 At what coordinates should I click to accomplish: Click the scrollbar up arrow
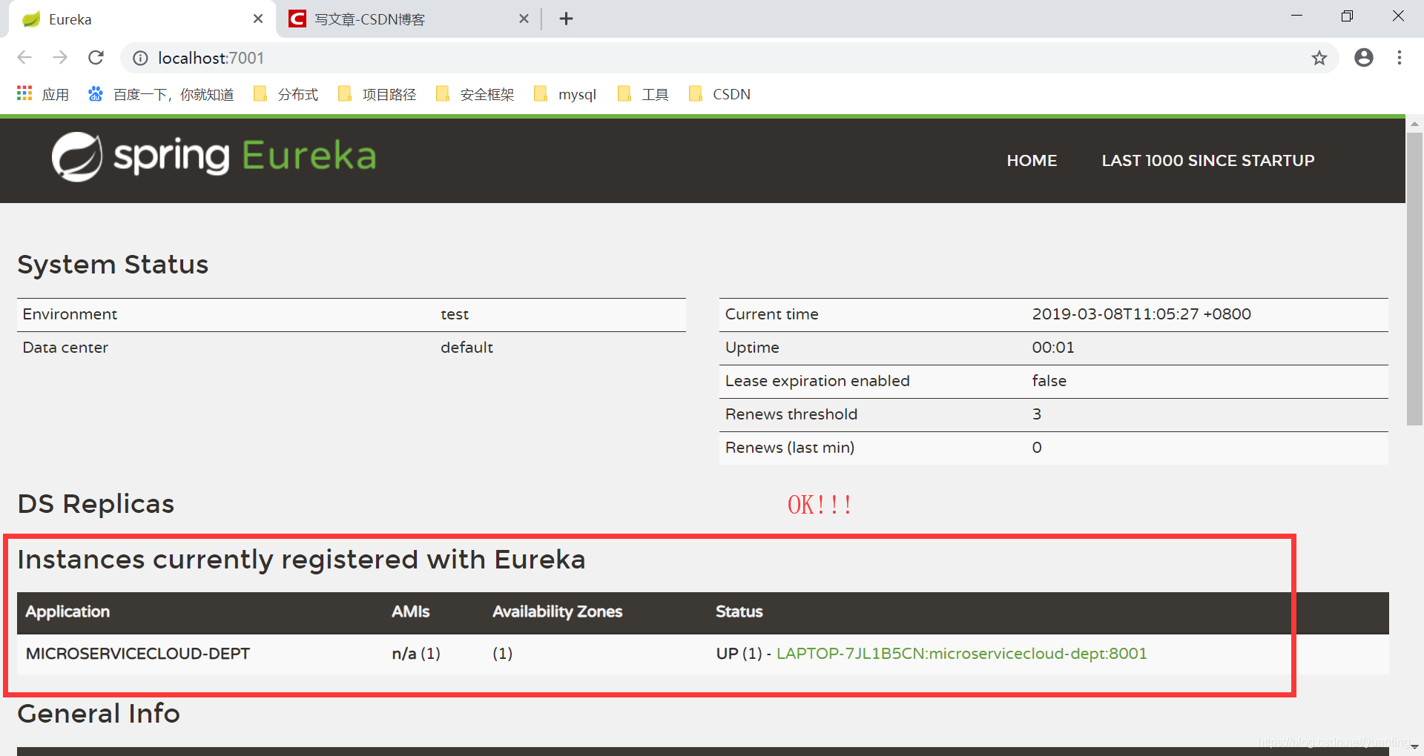point(1414,124)
